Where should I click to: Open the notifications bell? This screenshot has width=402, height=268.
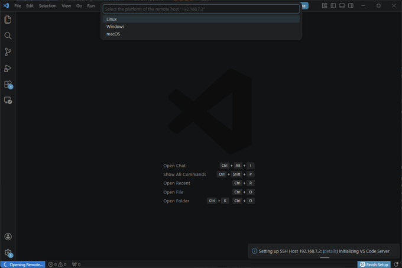click(396, 264)
